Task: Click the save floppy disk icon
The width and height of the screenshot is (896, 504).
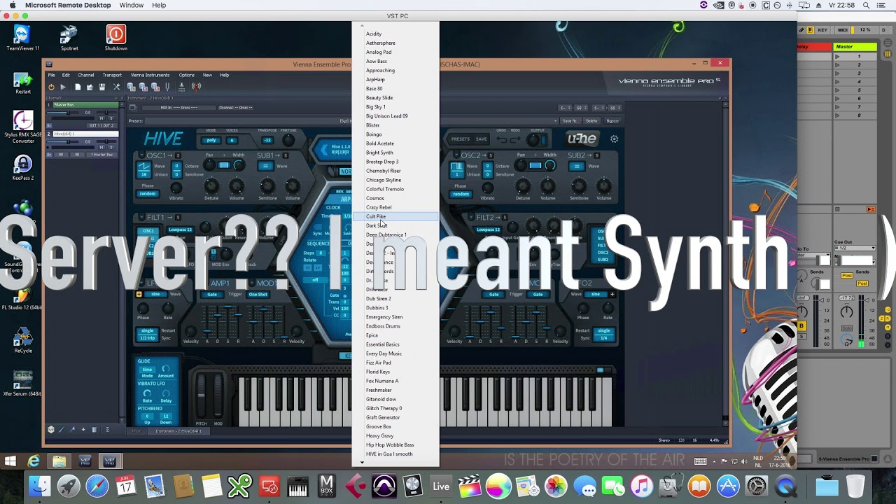Action: tap(102, 87)
